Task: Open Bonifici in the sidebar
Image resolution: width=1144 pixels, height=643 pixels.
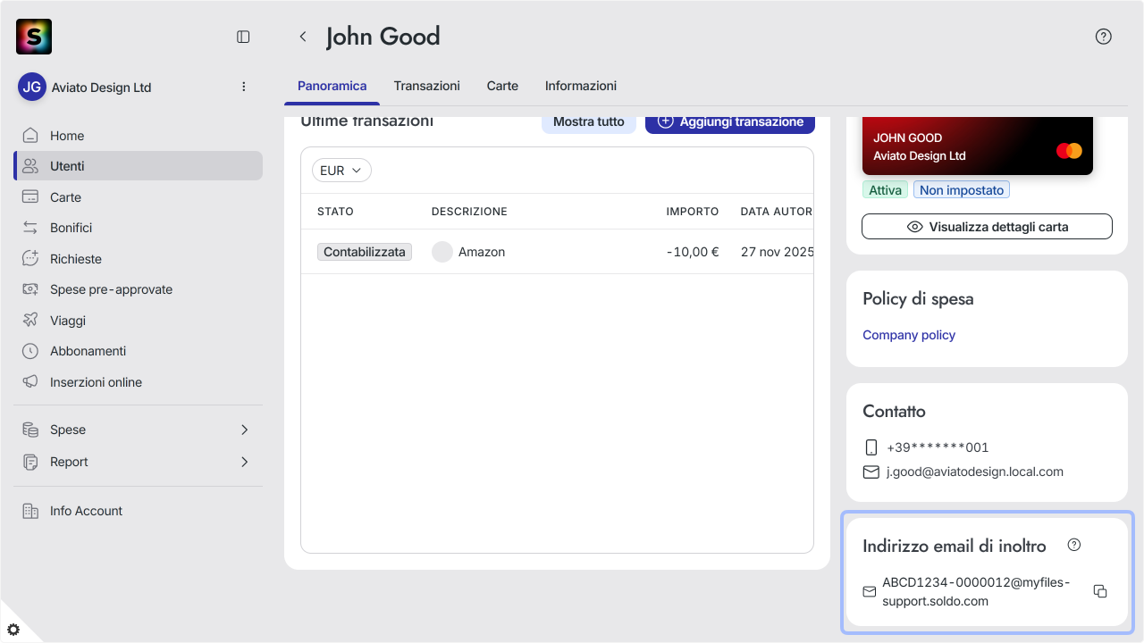Action: pos(138,228)
